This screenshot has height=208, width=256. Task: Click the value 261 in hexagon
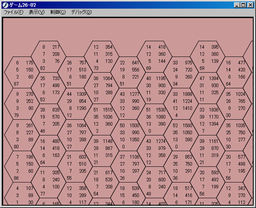(x=29, y=126)
